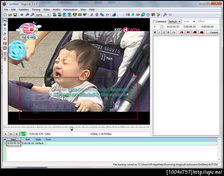Open the Default style dropdown
The image size is (224, 176).
175,21
